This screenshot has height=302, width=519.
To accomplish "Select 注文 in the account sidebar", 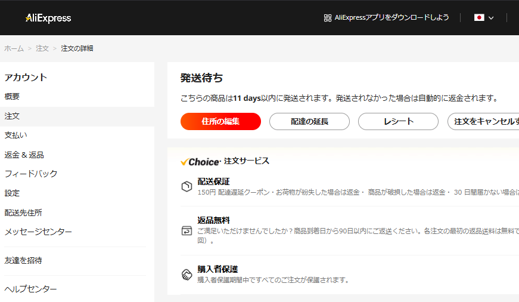I will (x=77, y=116).
